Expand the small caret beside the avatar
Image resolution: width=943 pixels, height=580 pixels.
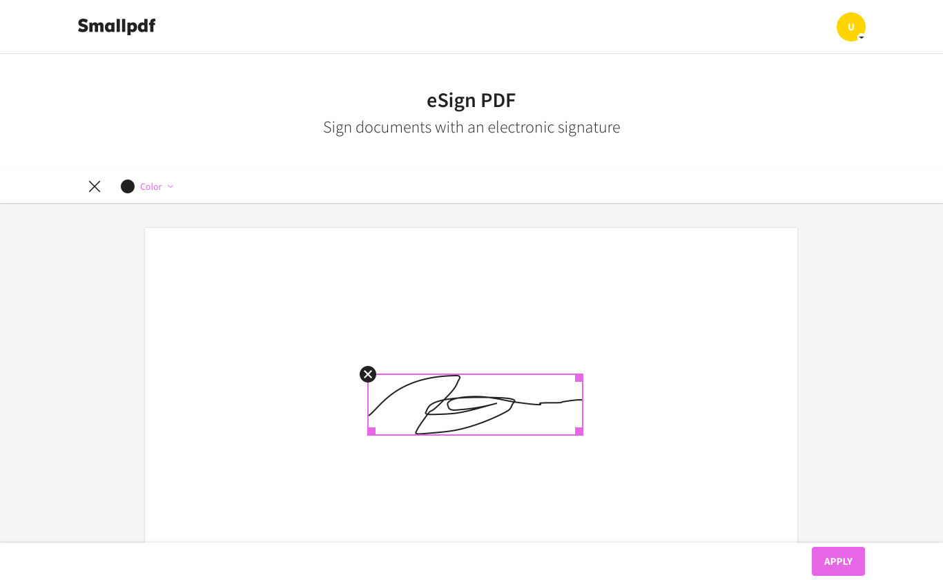pyautogui.click(x=862, y=37)
